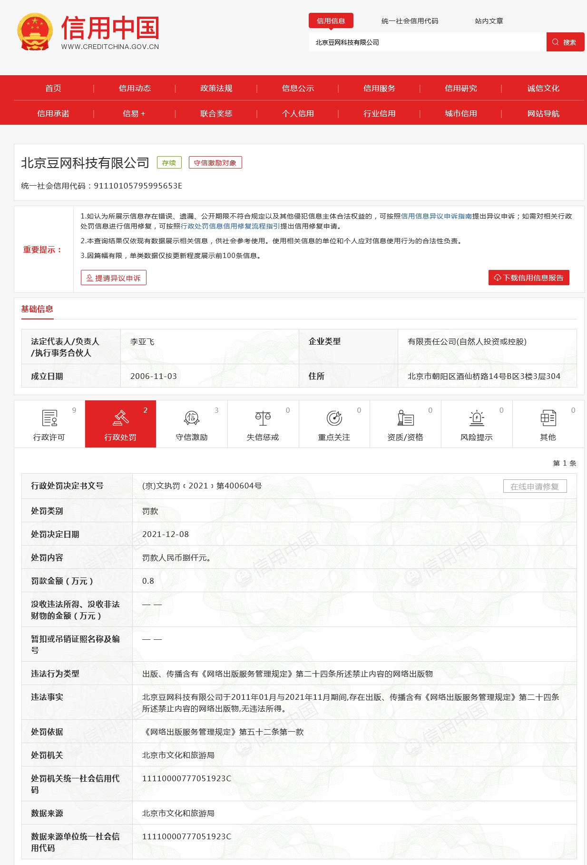Open the 信用研究 navigation item
The image size is (587, 865).
click(x=461, y=88)
